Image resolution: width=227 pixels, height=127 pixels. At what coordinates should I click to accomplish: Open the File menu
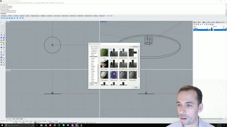click(x=1, y=3)
